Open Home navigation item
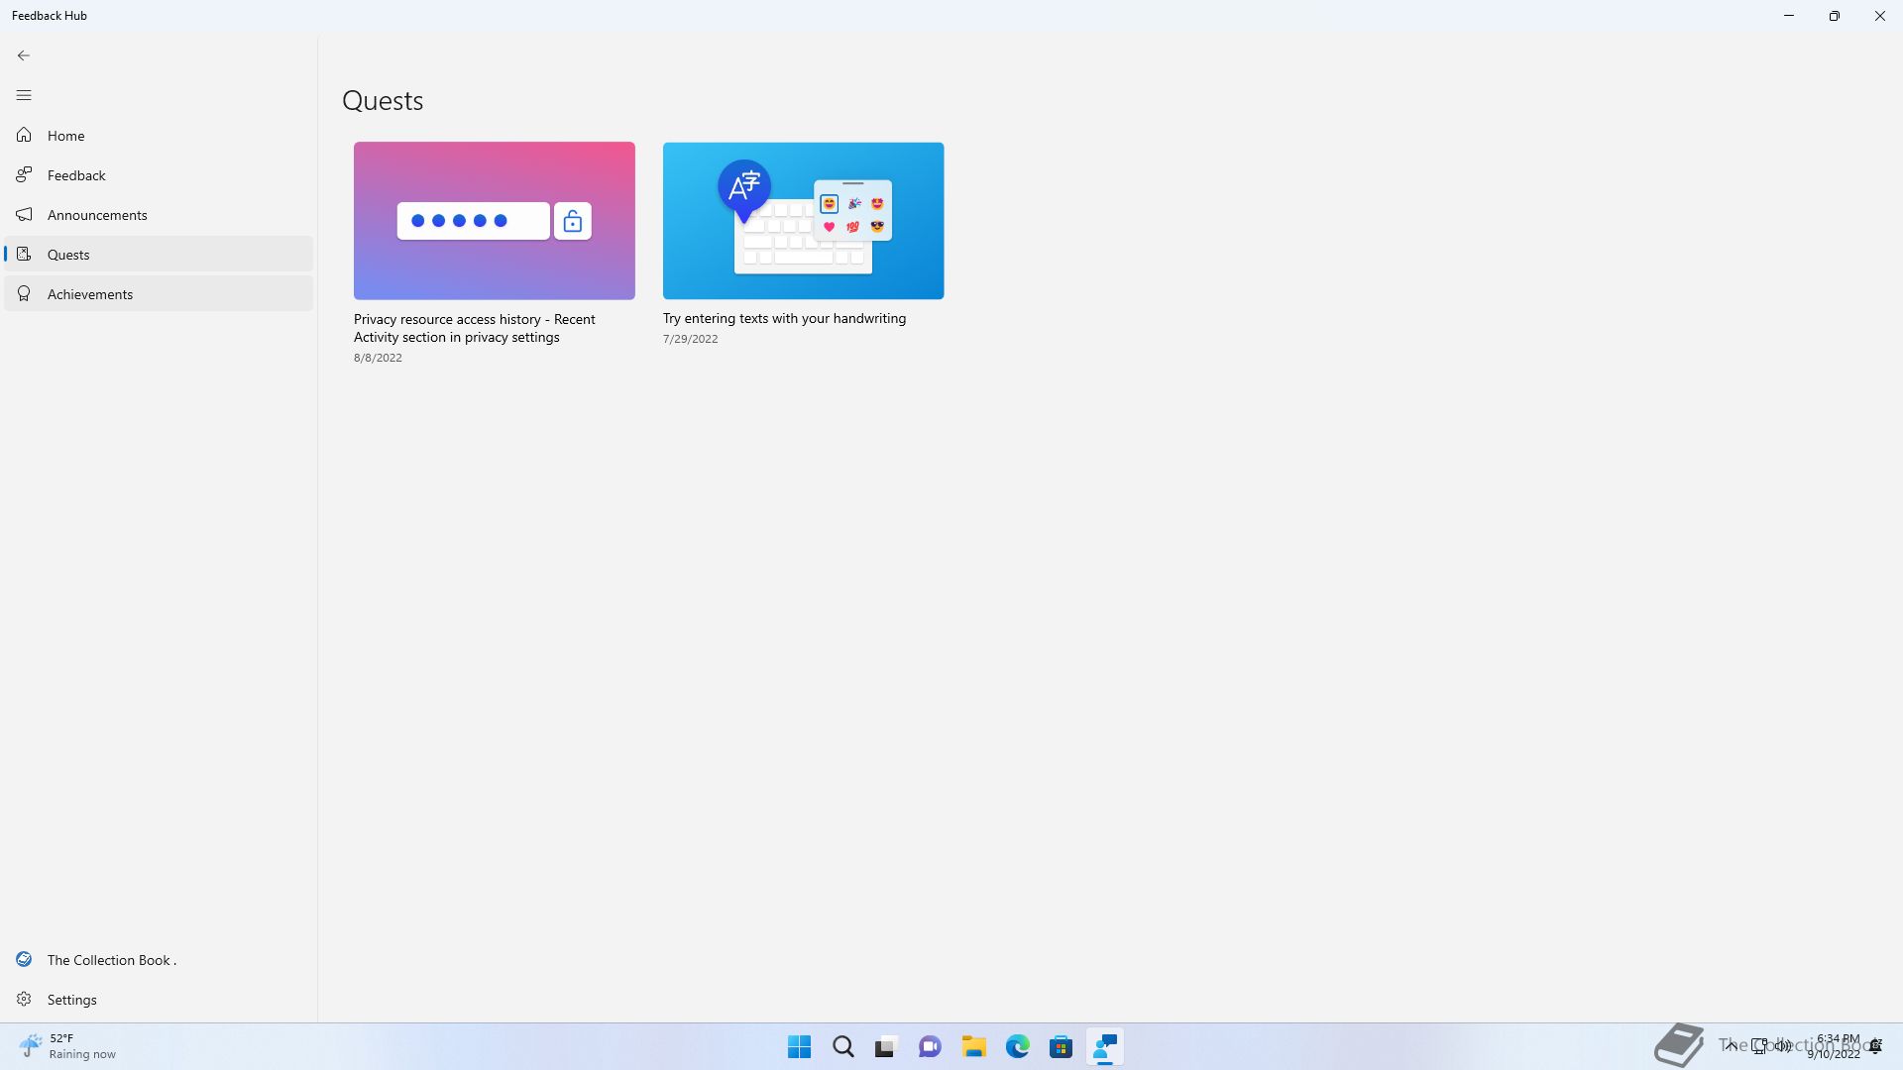Viewport: 1903px width, 1070px height. [159, 135]
